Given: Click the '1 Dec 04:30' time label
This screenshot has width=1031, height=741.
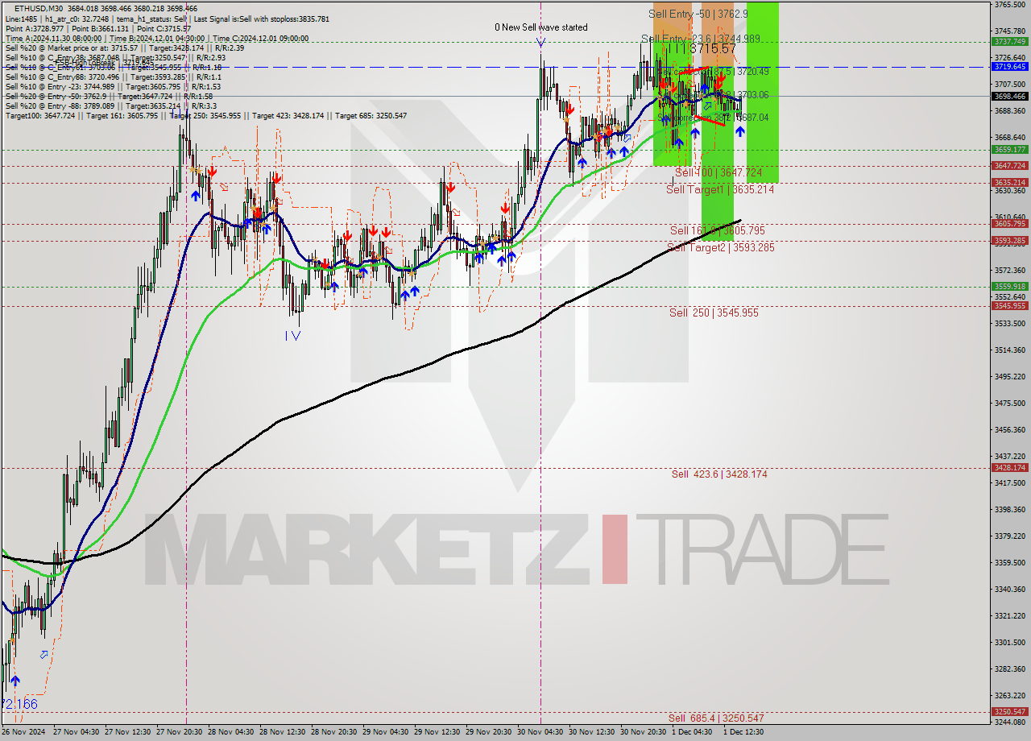Looking at the screenshot, I should 692,732.
